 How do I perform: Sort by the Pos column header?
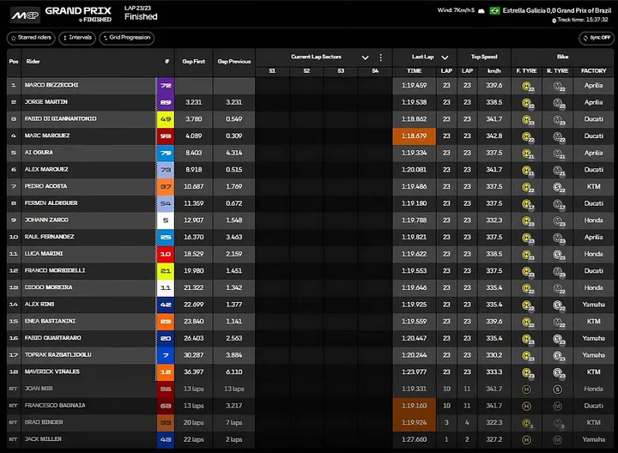(14, 62)
